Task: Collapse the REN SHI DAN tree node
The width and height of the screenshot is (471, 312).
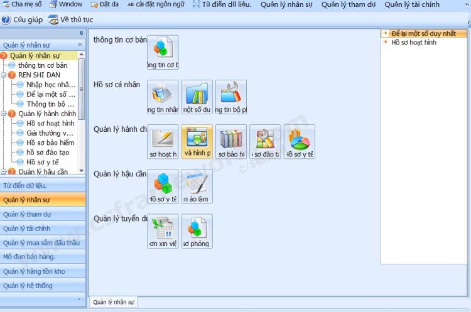Action: click(4, 75)
